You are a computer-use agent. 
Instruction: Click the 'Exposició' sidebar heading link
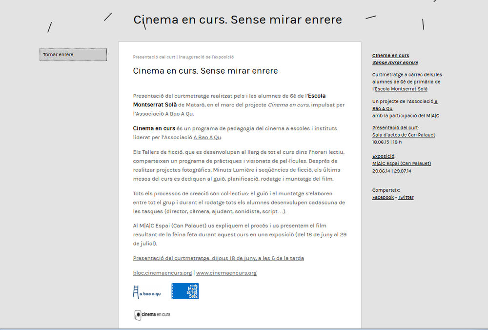pos(383,157)
